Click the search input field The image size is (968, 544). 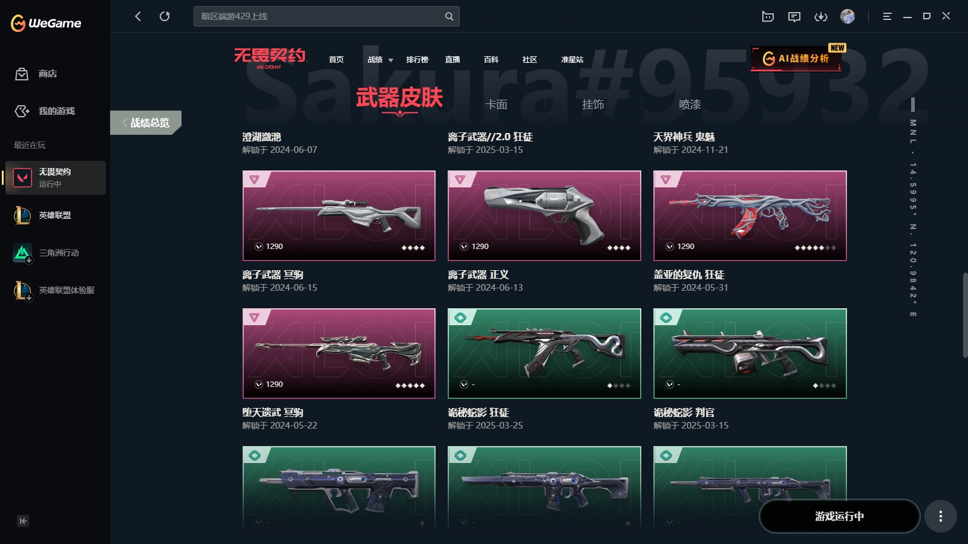[321, 16]
